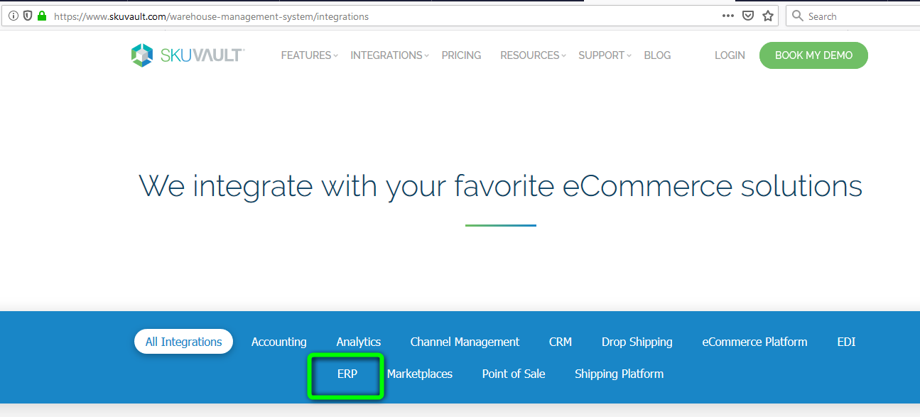Expand the Features menu
This screenshot has height=417, width=920.
click(x=309, y=55)
